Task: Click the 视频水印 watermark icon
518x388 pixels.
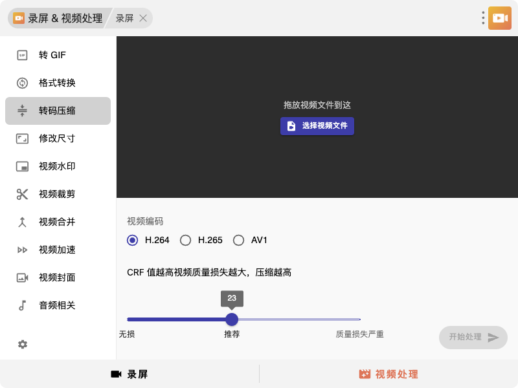Action: pyautogui.click(x=22, y=166)
